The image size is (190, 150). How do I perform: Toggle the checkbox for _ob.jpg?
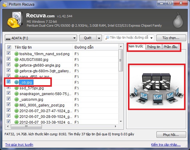(8, 82)
